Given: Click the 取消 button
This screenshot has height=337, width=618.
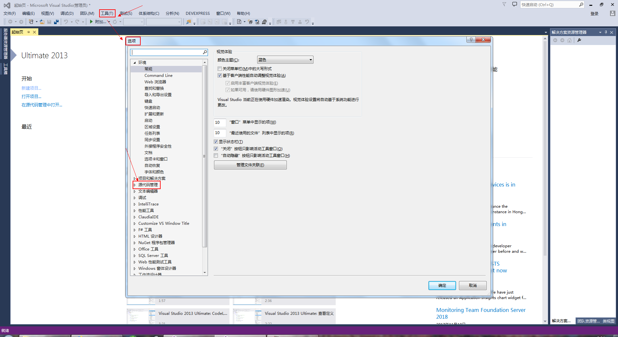Looking at the screenshot, I should coord(473,286).
